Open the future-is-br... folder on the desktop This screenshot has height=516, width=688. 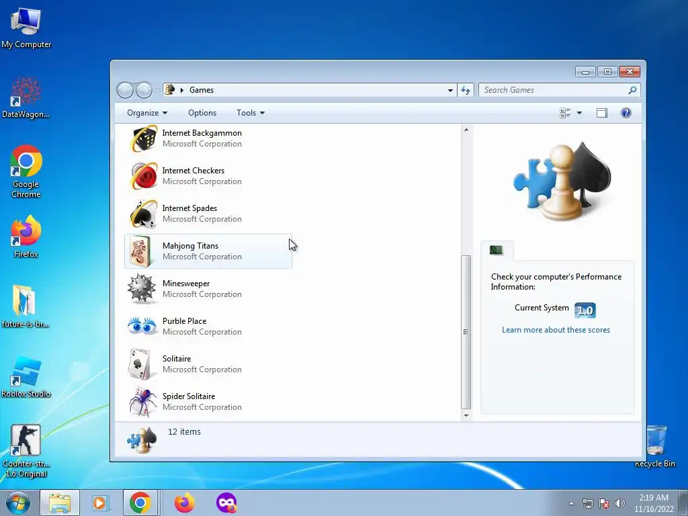pyautogui.click(x=25, y=306)
